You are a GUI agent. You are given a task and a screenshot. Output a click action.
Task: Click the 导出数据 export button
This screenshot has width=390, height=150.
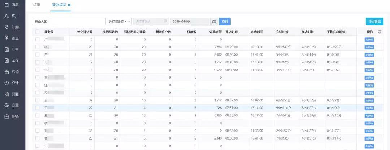pos(374,22)
